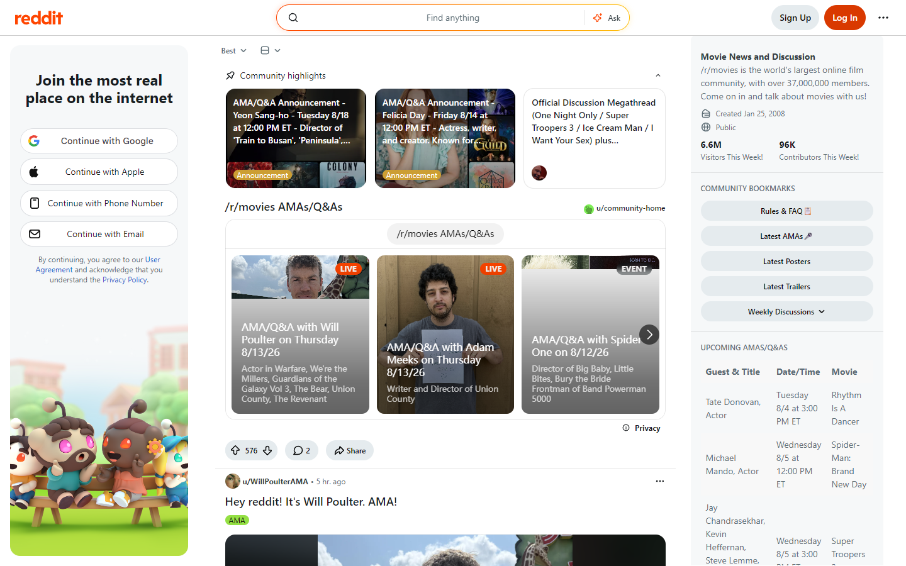Click the '96K' contributors stat
Screen dimensions: 906x566
coord(787,145)
